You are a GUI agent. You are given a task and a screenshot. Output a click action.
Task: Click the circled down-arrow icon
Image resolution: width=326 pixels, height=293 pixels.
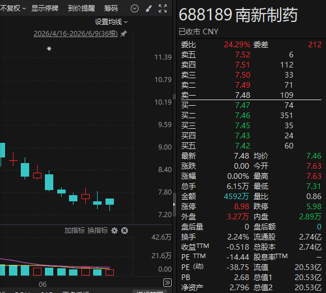tap(135, 8)
